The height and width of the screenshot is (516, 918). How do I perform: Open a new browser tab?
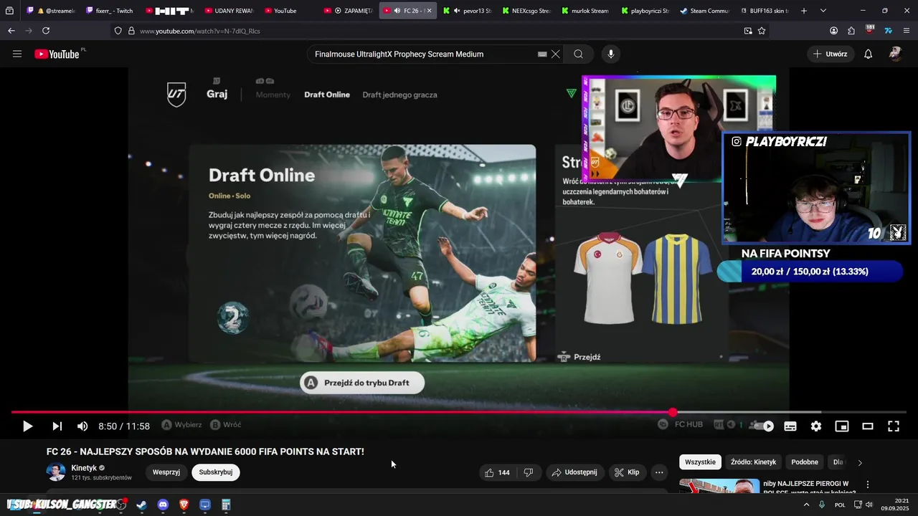pos(804,11)
